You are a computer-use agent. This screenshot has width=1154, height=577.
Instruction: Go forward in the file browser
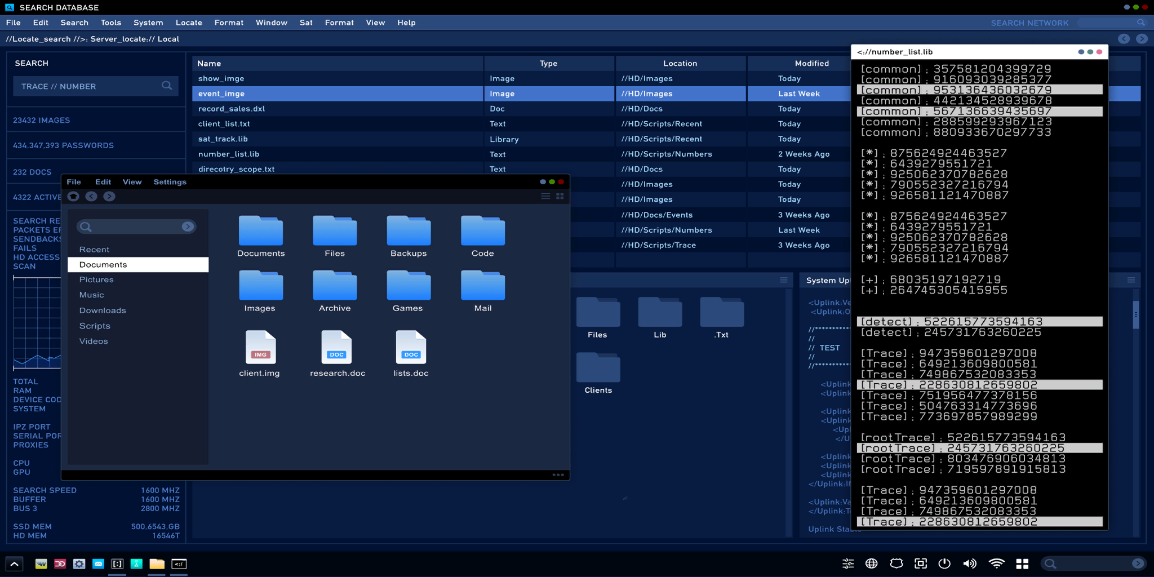pos(109,196)
